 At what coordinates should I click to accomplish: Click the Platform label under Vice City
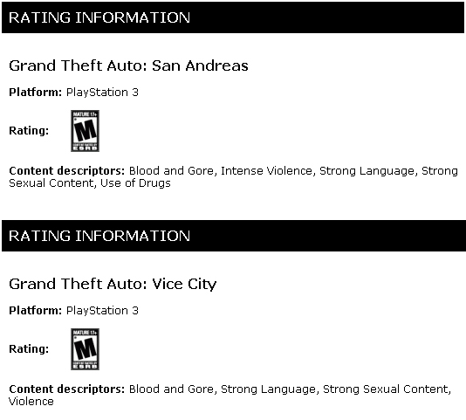pos(36,311)
